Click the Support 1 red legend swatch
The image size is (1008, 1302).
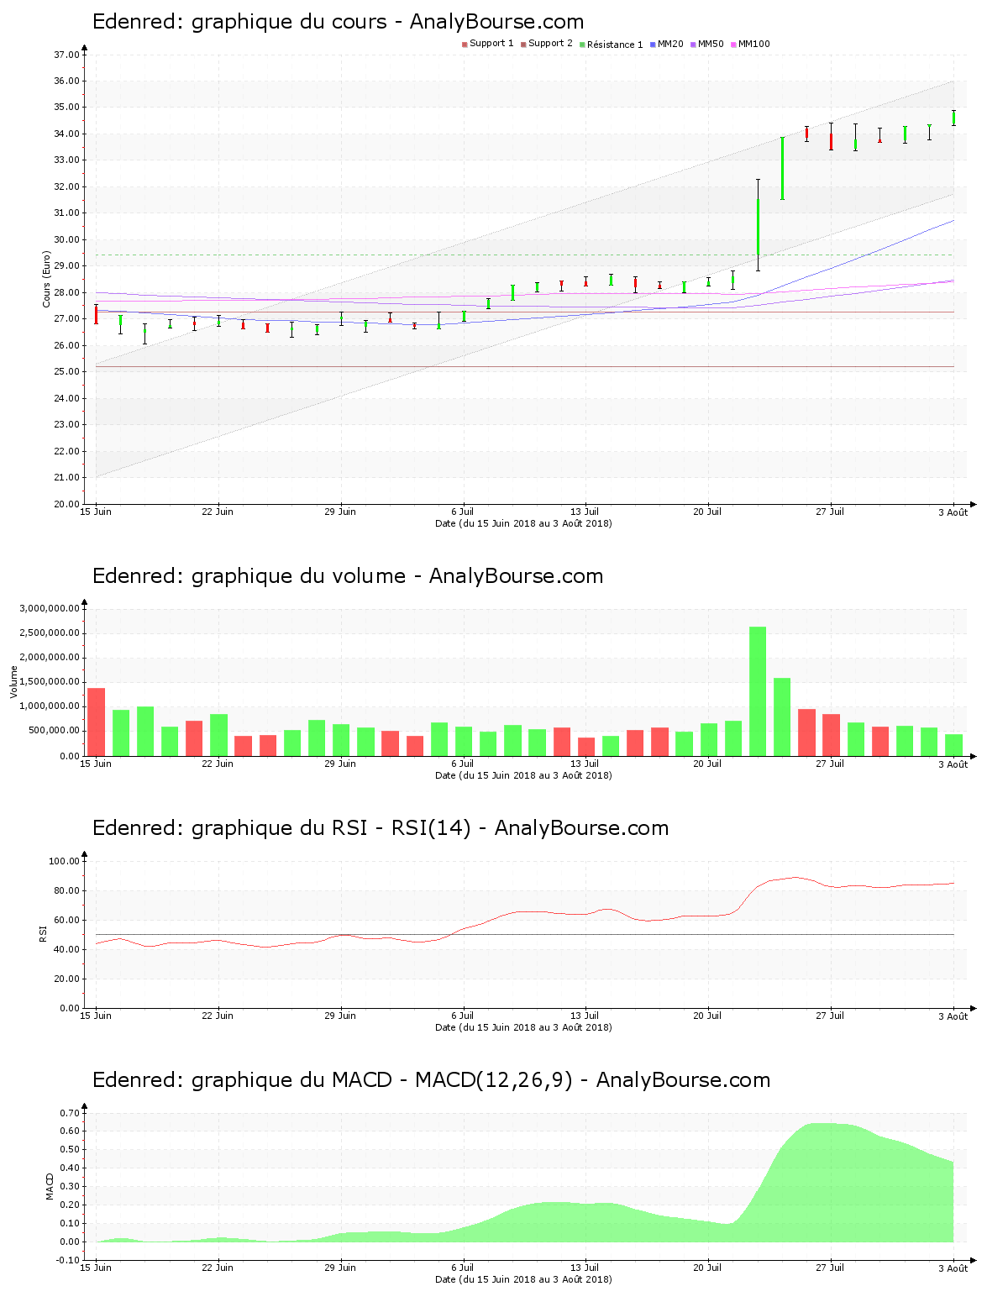(465, 45)
